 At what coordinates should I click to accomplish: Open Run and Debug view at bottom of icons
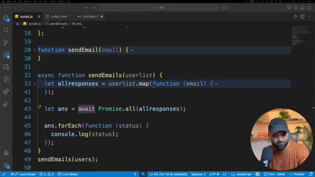point(6,104)
